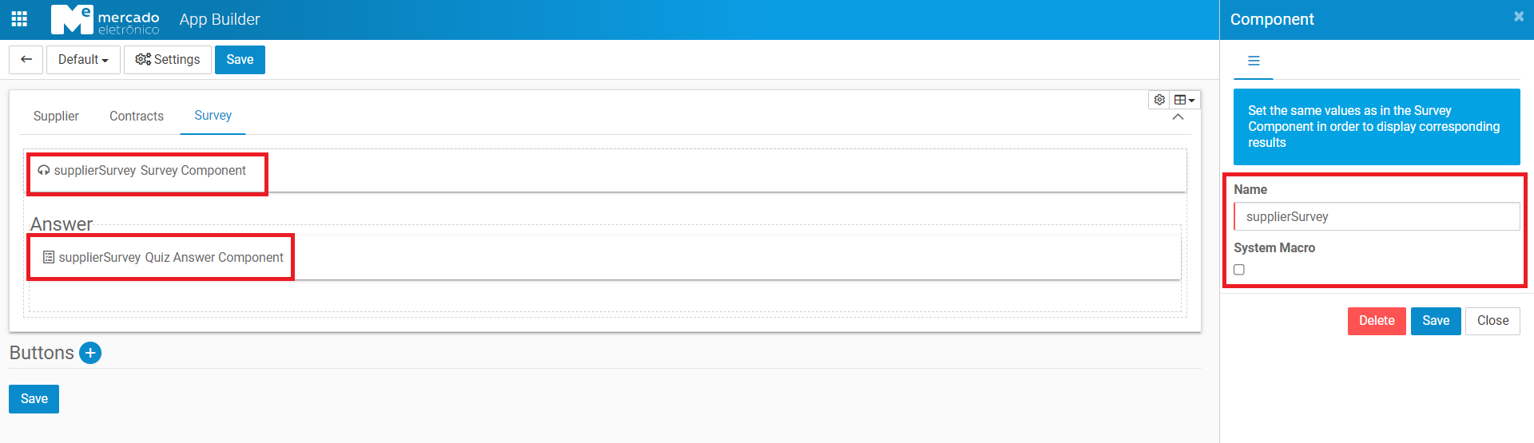Open the panel gear settings icon
1534x443 pixels.
1159,100
